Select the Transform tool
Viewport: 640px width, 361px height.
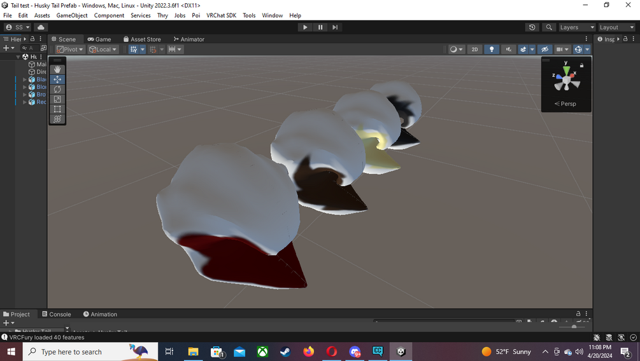tap(57, 119)
